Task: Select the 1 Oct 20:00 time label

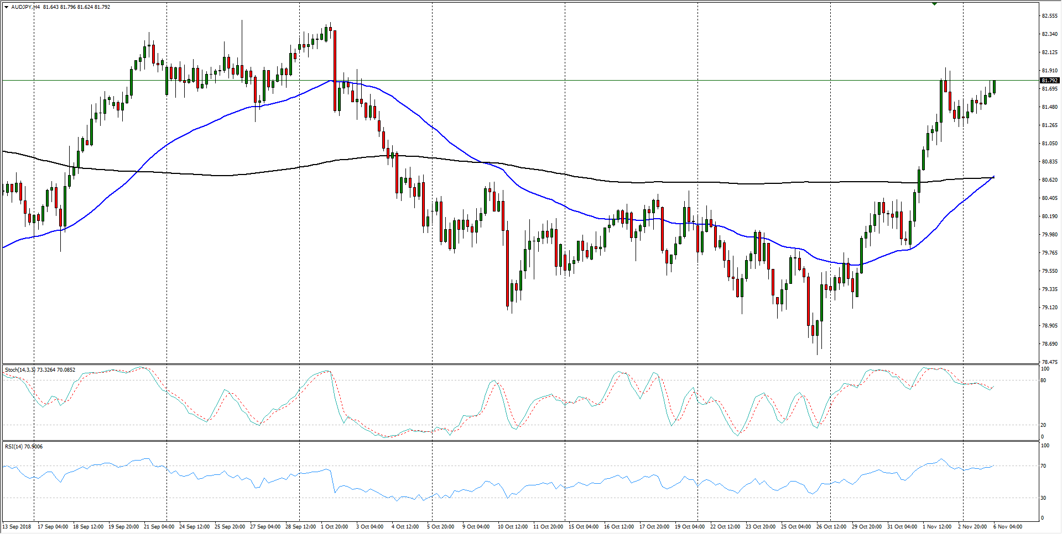Action: click(x=335, y=526)
